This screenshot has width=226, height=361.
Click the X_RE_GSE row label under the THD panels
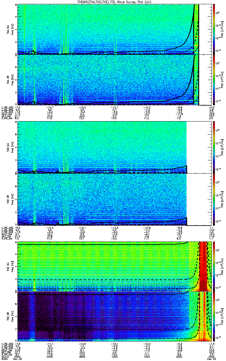(x=7, y=227)
